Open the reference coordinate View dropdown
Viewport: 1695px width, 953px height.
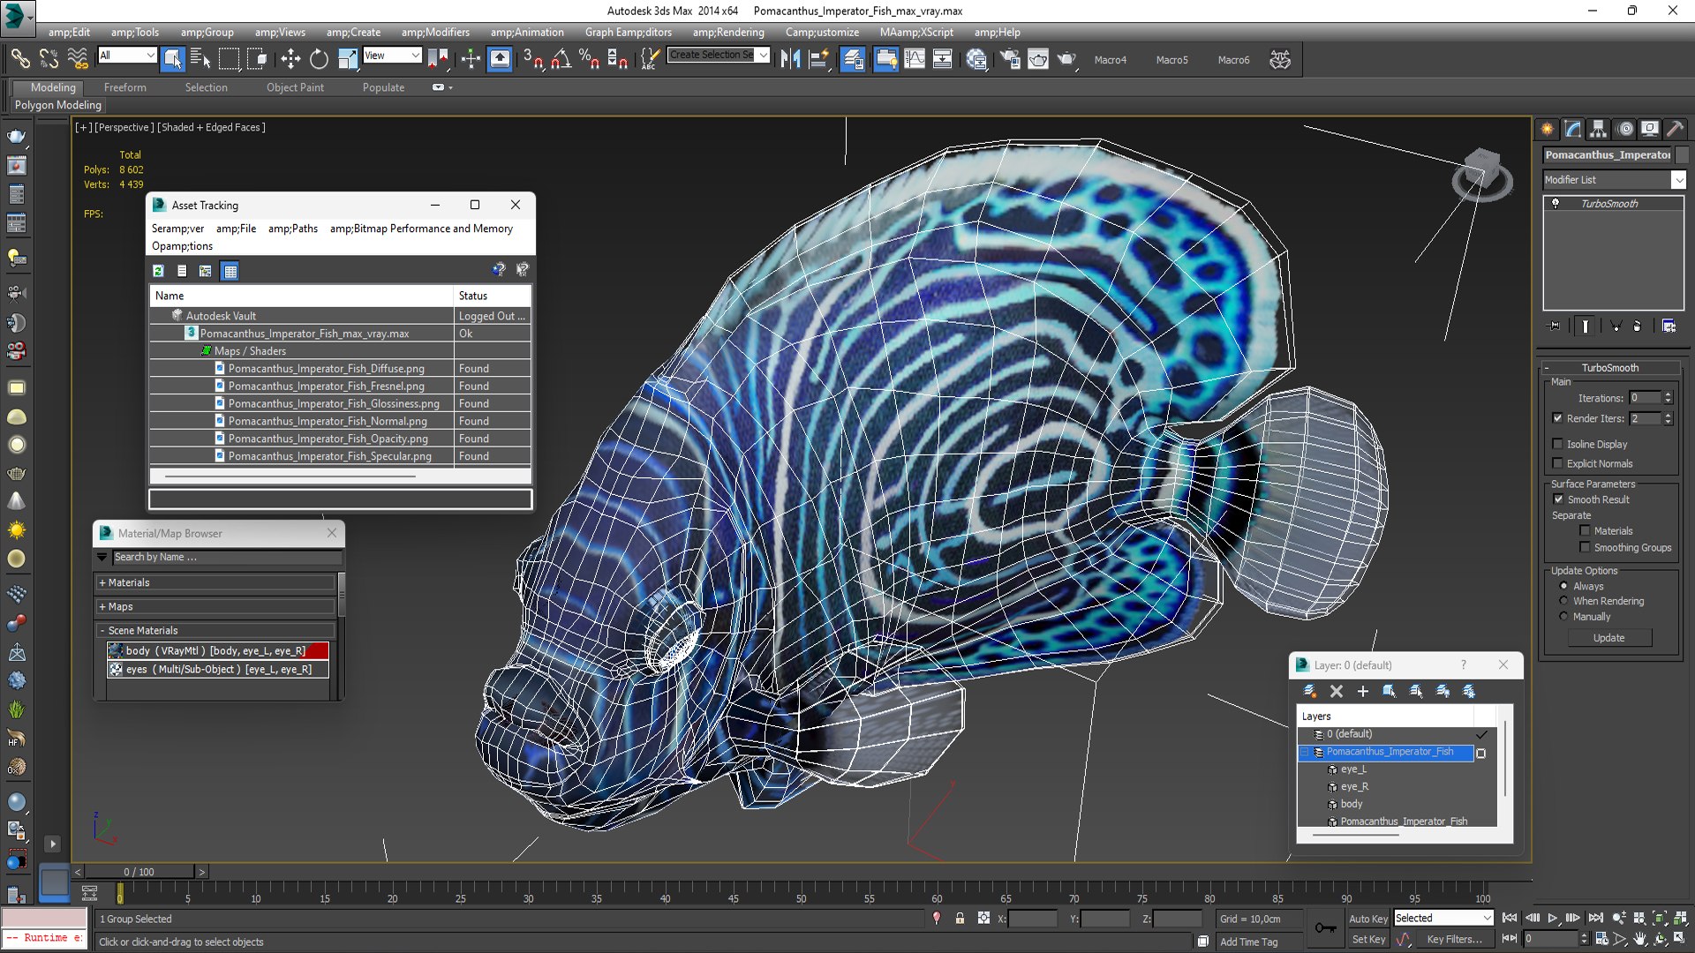click(x=392, y=56)
